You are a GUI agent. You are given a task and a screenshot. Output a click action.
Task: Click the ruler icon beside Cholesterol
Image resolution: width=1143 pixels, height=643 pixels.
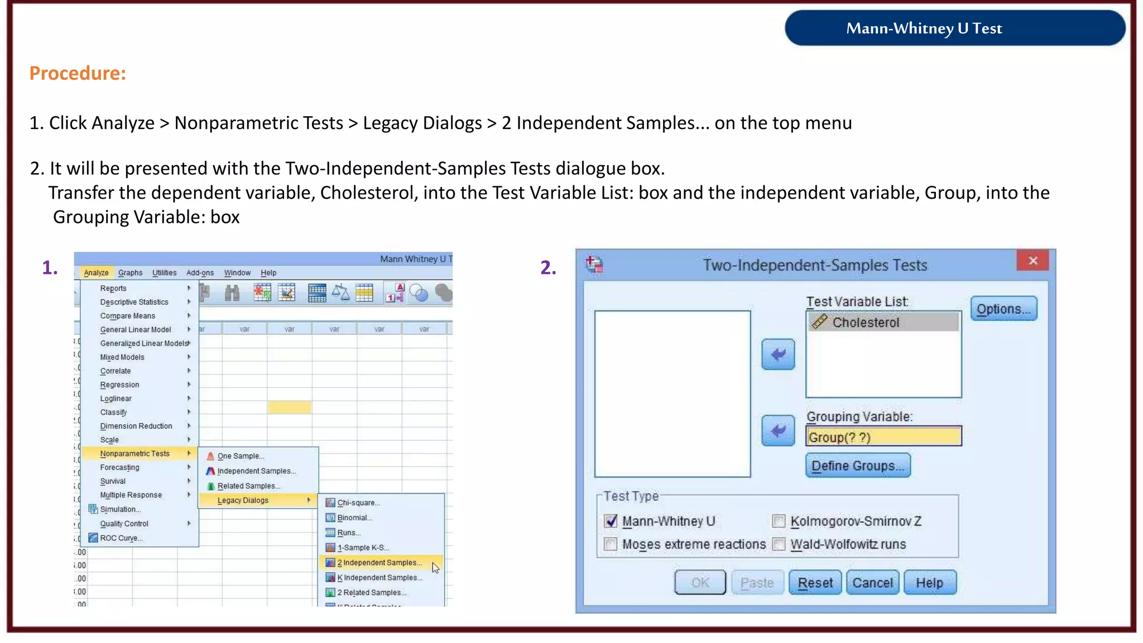tap(819, 322)
